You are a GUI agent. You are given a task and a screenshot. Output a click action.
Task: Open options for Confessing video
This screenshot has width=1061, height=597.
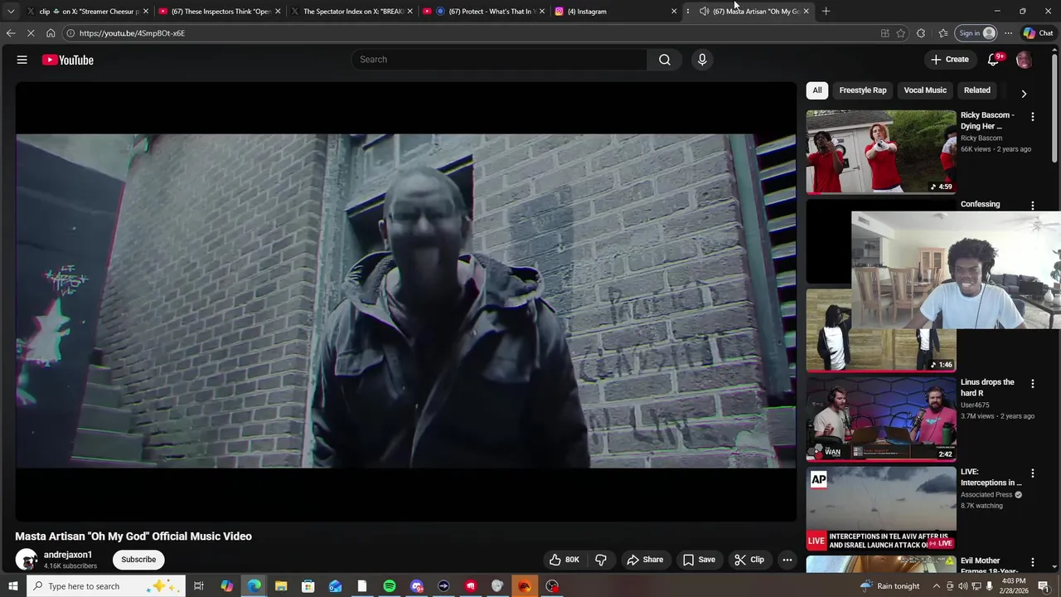[x=1033, y=206]
